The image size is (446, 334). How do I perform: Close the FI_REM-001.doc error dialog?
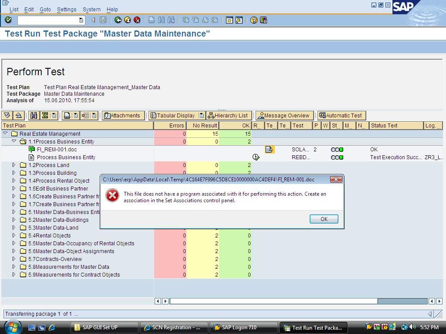[x=336, y=180]
